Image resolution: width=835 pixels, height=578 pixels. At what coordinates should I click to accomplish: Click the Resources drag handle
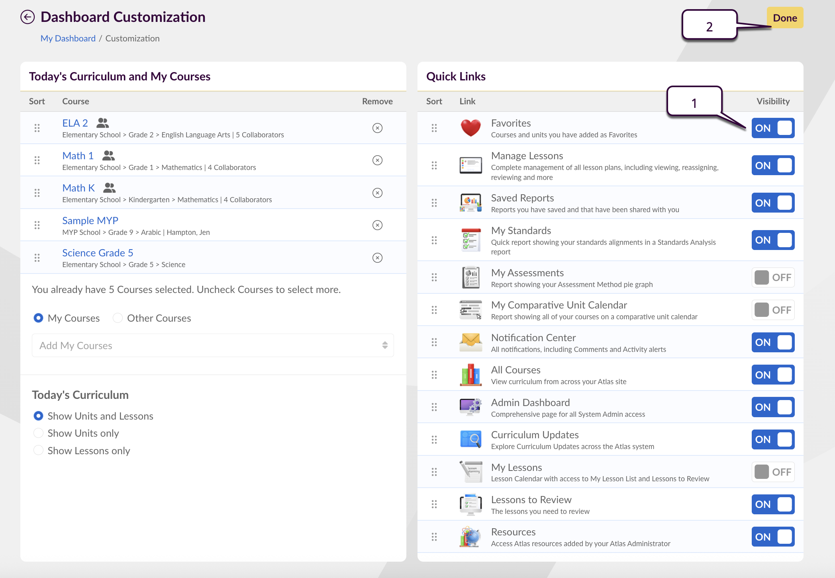[434, 537]
